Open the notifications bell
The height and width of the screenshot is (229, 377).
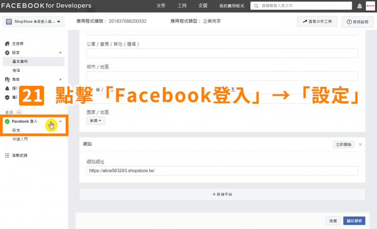tap(360, 6)
